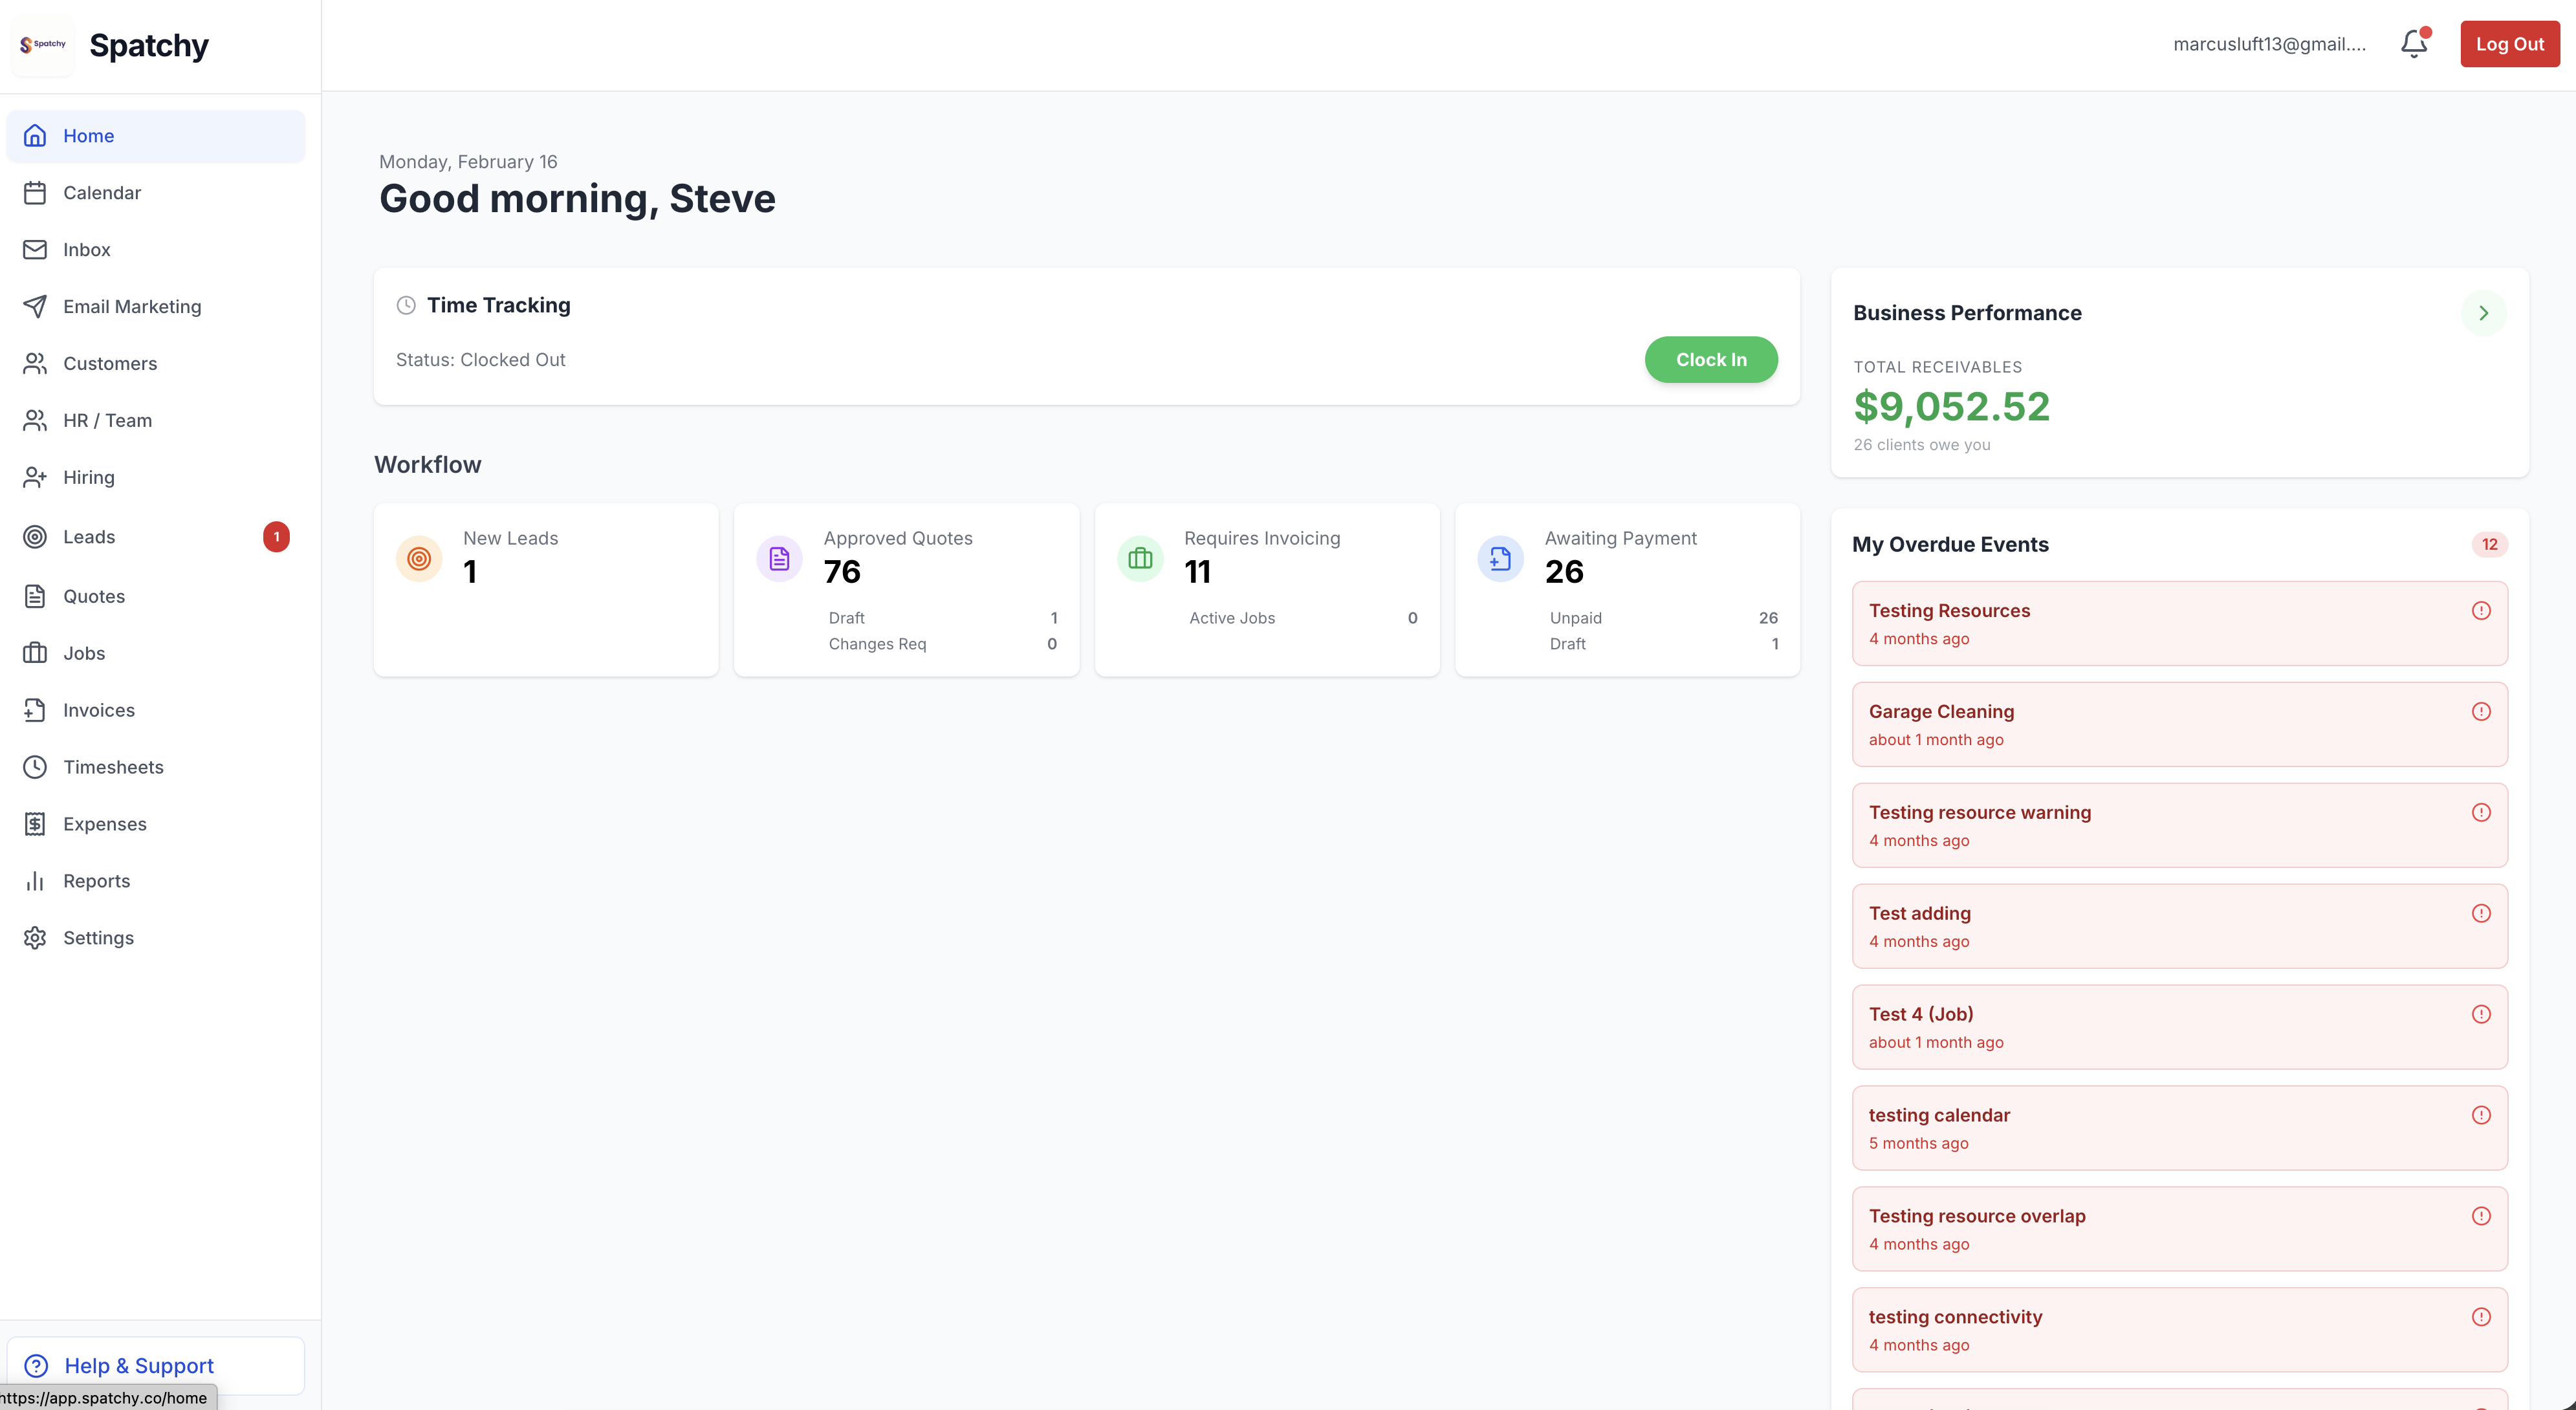Screen dimensions: 2576x1410
Task: Expand Business Performance with the chevron arrow
Action: [x=2483, y=313]
